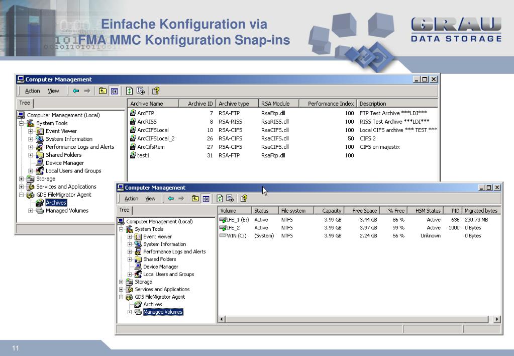
Task: Toggle console tree icon in upper window
Action: 114,91
